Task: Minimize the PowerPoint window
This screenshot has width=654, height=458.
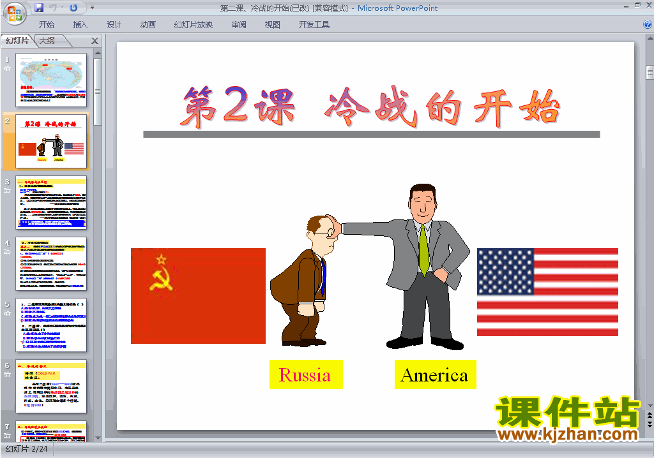Action: click(626, 6)
